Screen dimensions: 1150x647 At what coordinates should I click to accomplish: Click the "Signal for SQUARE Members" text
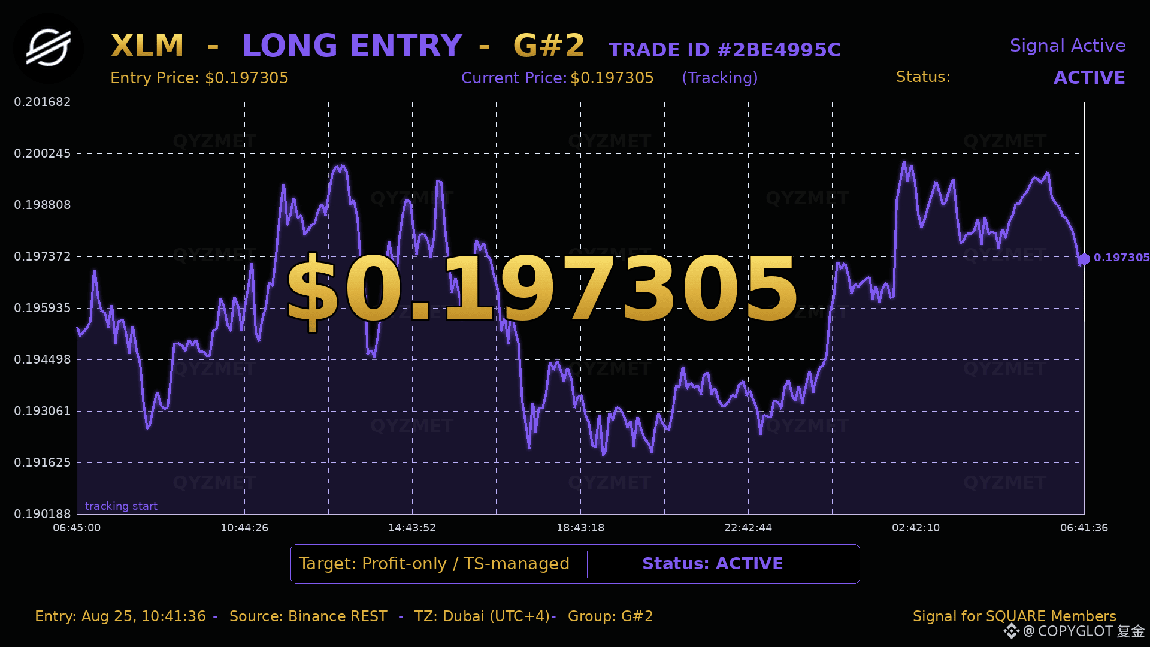point(1015,616)
